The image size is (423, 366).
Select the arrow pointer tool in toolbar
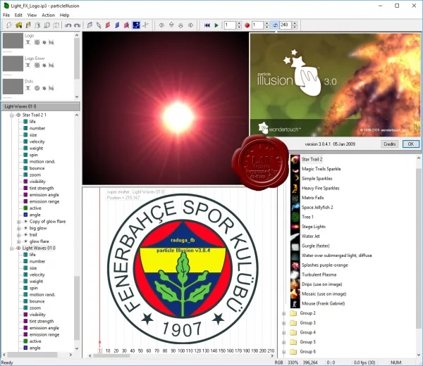click(x=99, y=25)
